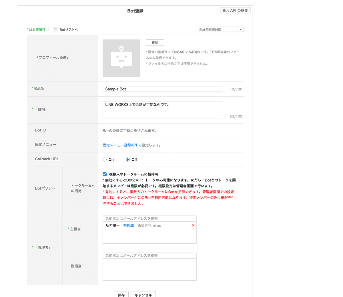Click the 「プロフィール画像」 label
Screen dimensions: 343x297
(52, 58)
